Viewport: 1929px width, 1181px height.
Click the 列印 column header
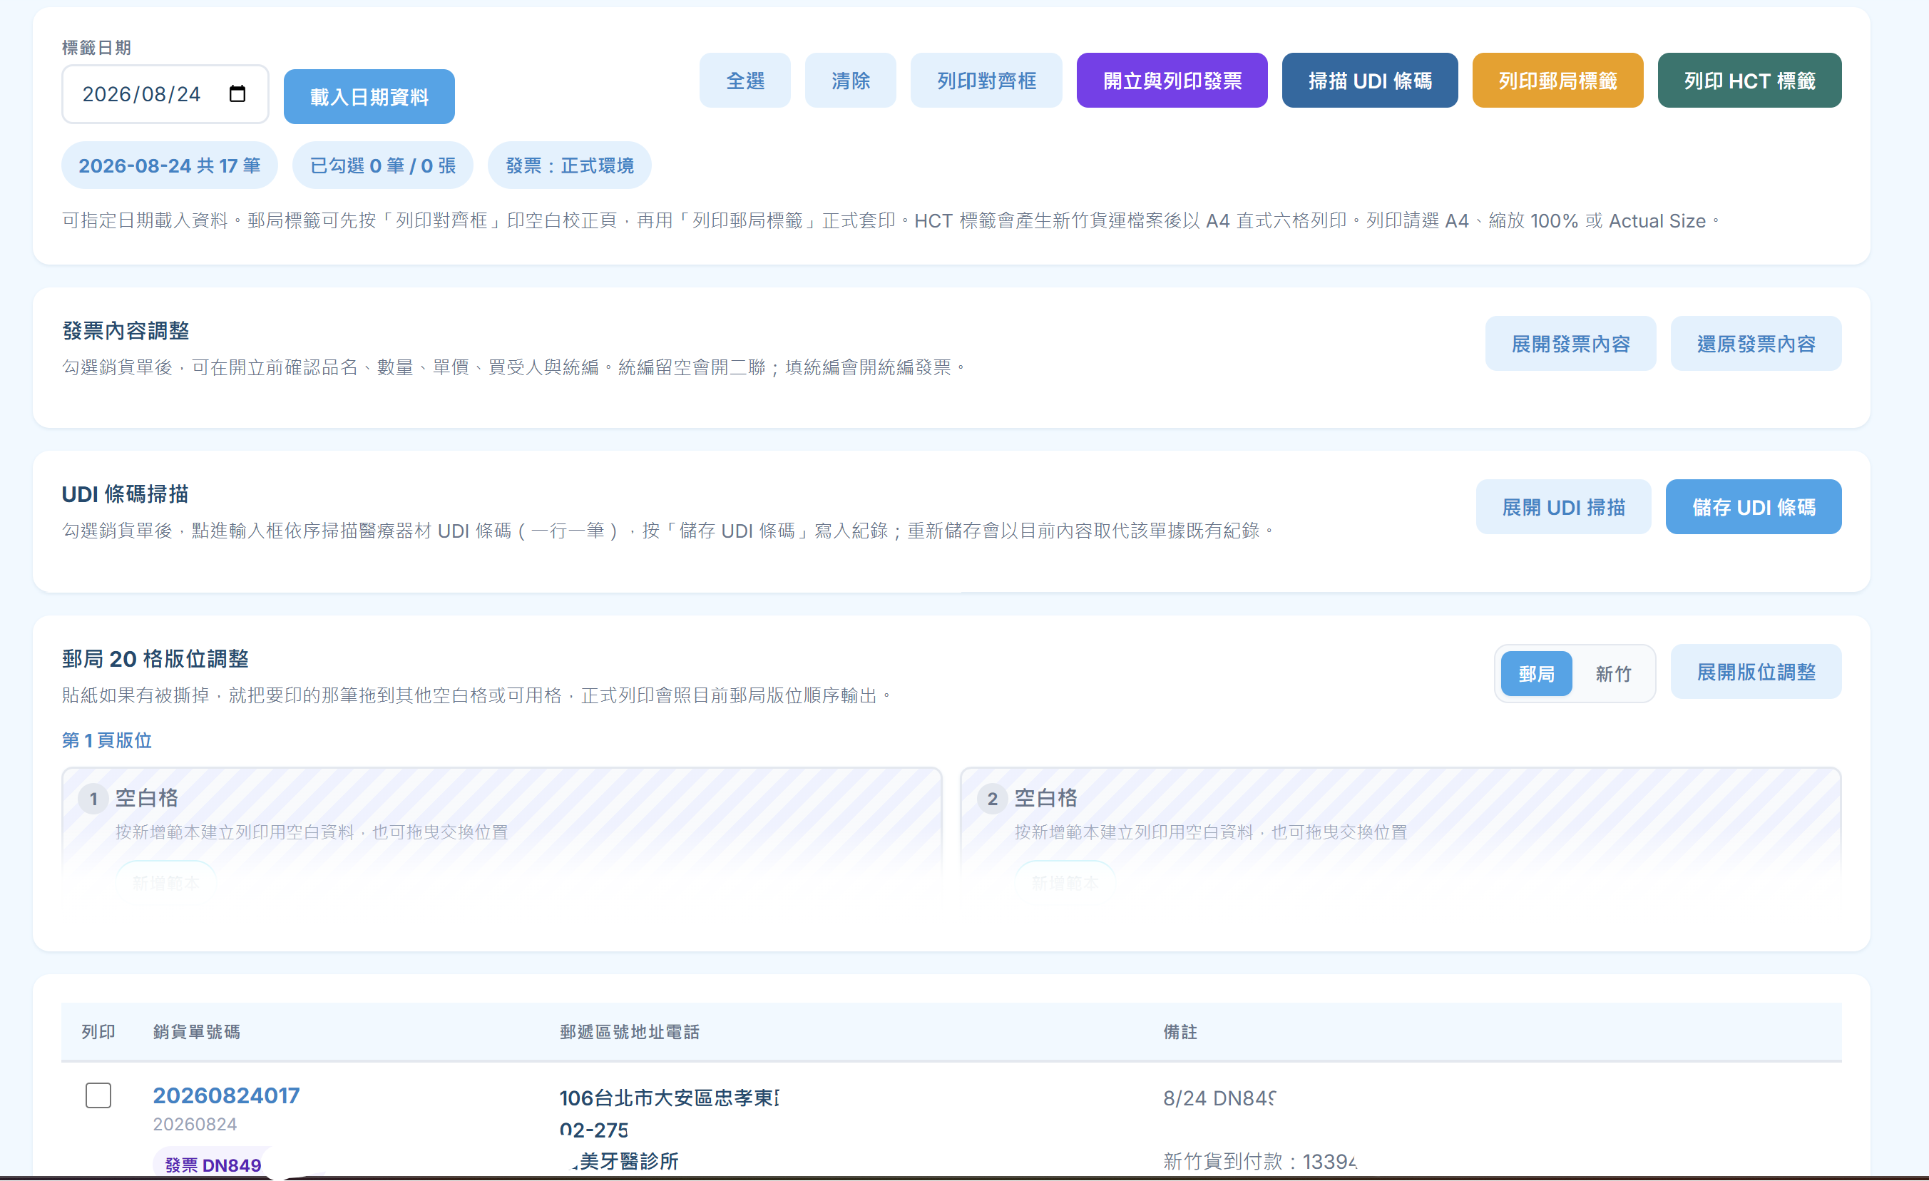click(x=98, y=1032)
